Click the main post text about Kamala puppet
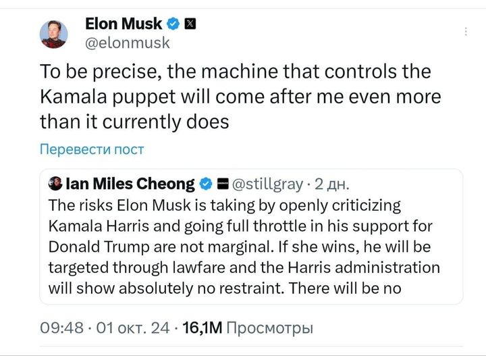Viewport: 486px width, 356px height. (240, 97)
